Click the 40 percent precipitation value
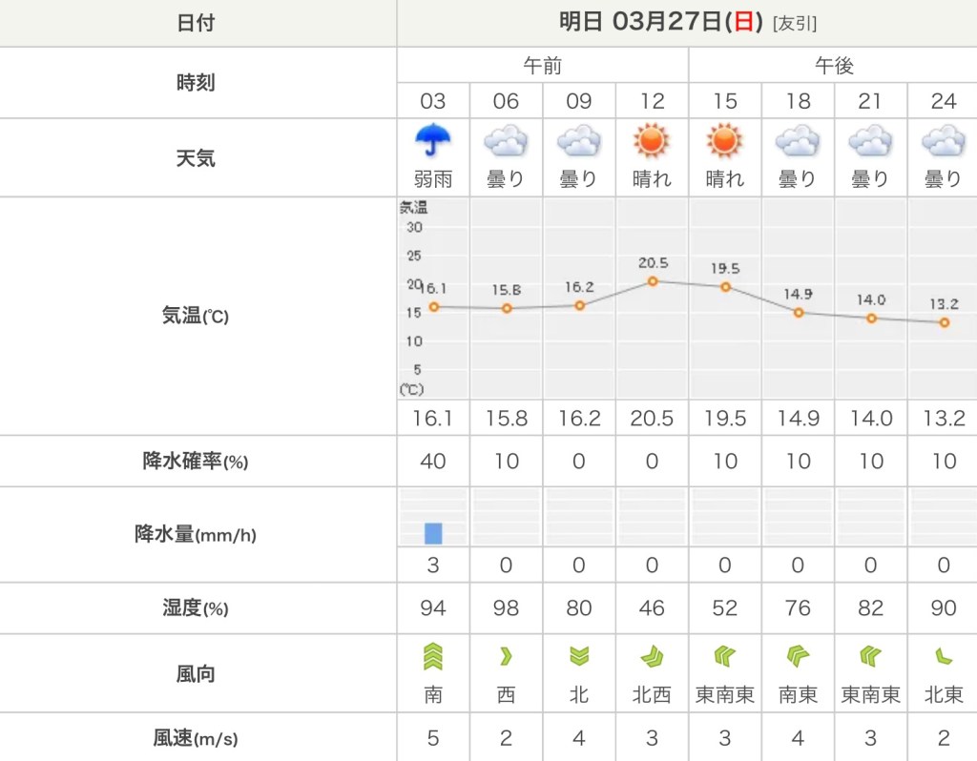This screenshot has width=977, height=761. (433, 462)
